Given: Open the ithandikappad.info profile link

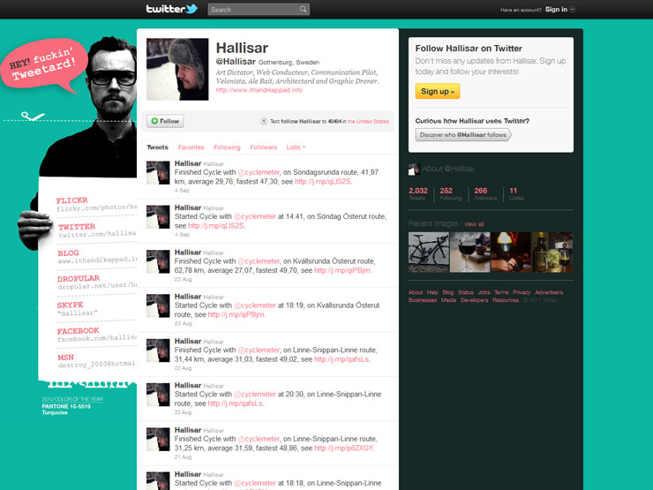Looking at the screenshot, I should coord(259,90).
